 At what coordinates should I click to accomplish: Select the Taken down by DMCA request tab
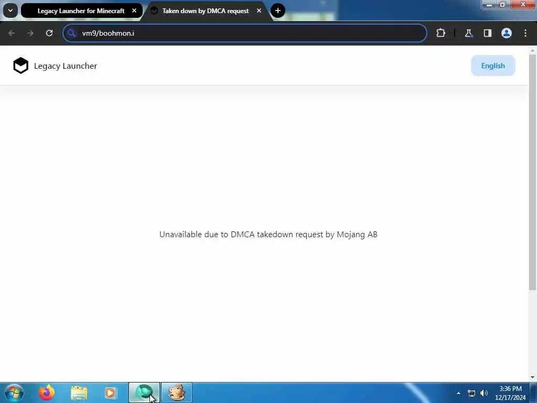coord(206,10)
